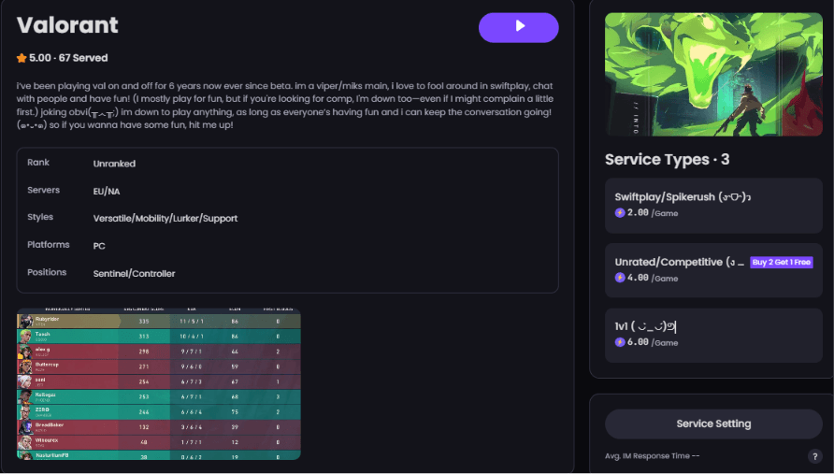Image resolution: width=834 pixels, height=474 pixels.
Task: Click the Sentinel/Controller positions value
Action: tap(134, 273)
